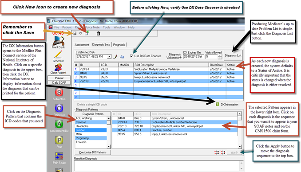Click the Status column header in diagnosis grid
The height and width of the screenshot is (172, 301).
(x=234, y=65)
